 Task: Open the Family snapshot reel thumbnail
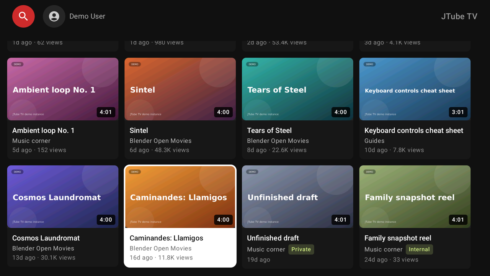[x=415, y=197]
